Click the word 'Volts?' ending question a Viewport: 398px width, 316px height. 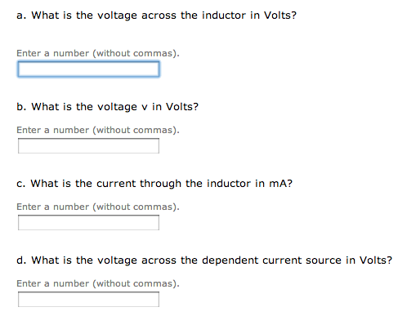(280, 16)
